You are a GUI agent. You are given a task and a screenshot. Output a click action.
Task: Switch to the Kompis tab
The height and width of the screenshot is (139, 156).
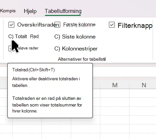(8, 11)
